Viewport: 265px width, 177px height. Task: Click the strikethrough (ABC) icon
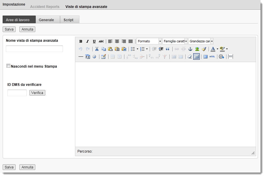pyautogui.click(x=101, y=41)
